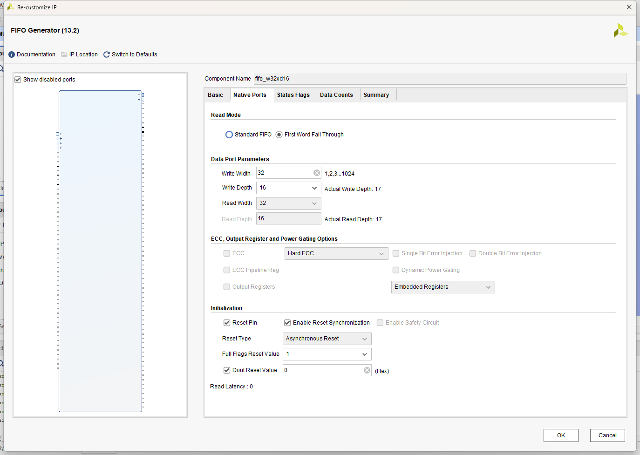Confirm with the OK button

click(x=561, y=435)
